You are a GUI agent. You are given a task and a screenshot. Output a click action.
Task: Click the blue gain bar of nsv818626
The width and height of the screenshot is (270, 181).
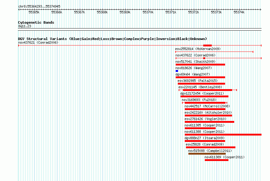[177, 71]
